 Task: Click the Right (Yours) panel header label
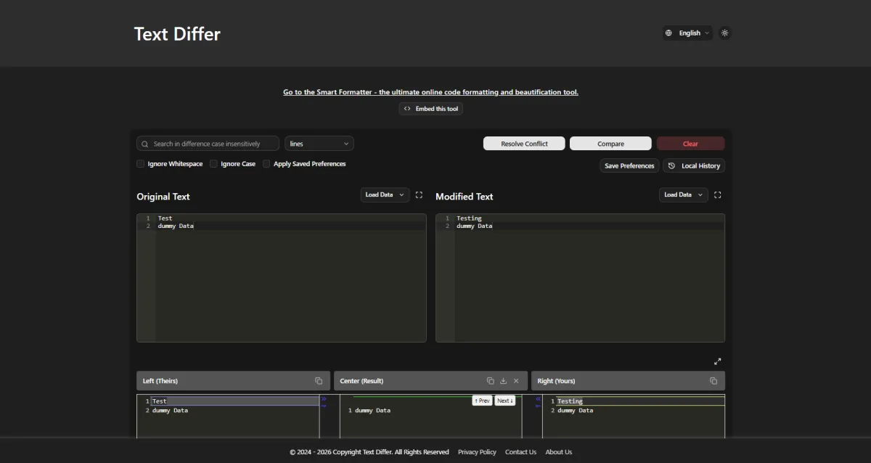click(x=555, y=381)
